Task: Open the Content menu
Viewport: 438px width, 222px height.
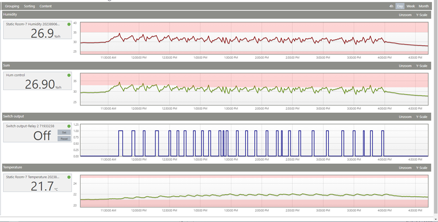Action: coord(45,6)
